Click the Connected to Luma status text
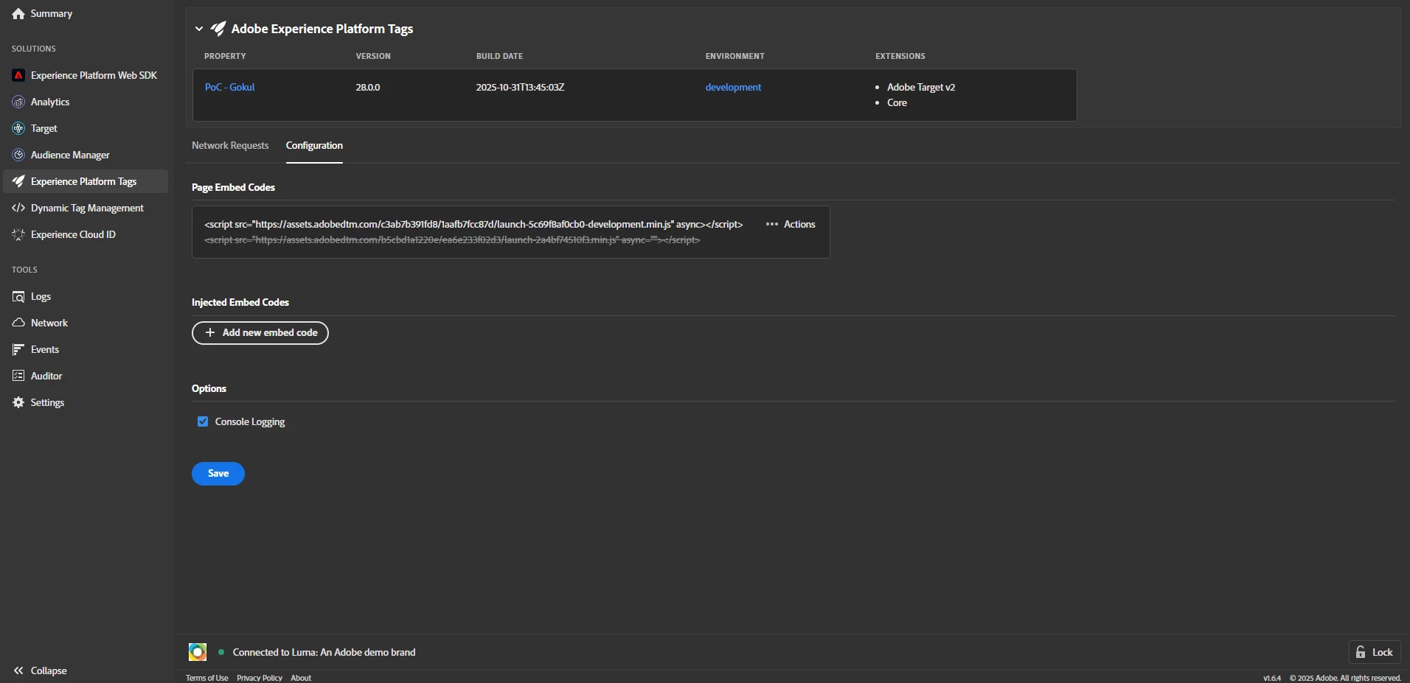This screenshot has height=683, width=1410. click(x=324, y=652)
